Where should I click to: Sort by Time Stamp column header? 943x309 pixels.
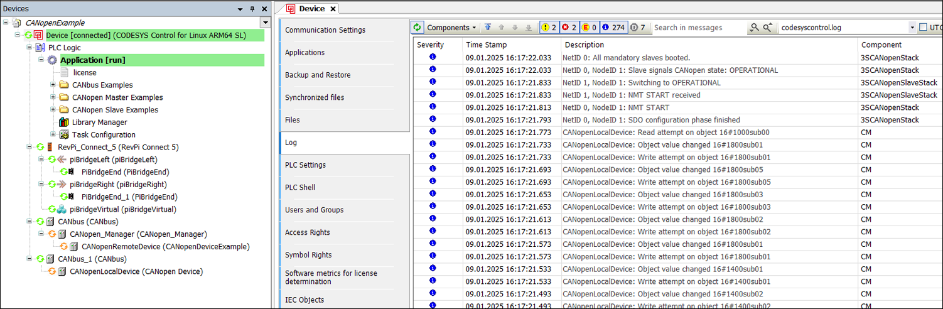point(510,45)
